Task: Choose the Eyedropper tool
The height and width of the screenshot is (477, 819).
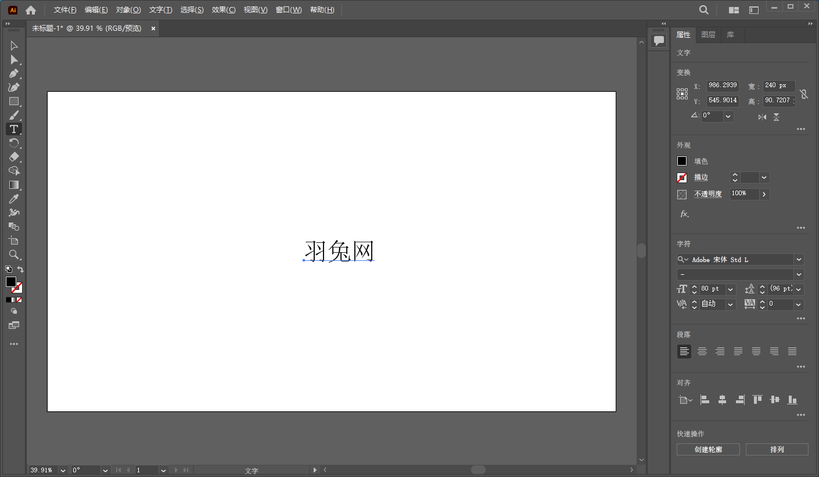Action: (x=14, y=199)
